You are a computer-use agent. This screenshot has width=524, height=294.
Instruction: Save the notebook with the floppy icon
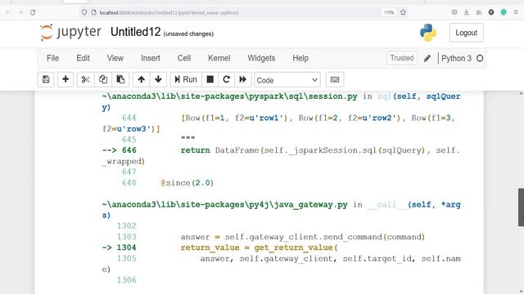[46, 80]
